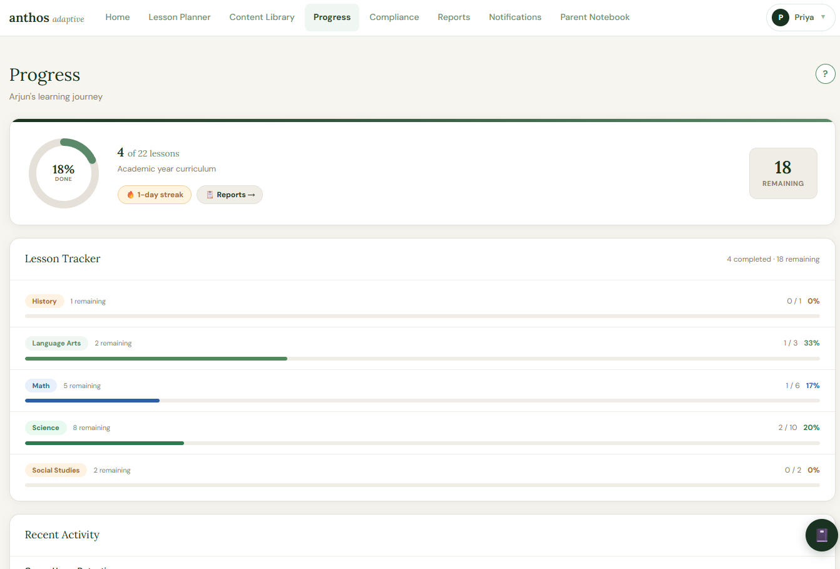
Task: Open the help question mark icon
Action: (x=825, y=73)
